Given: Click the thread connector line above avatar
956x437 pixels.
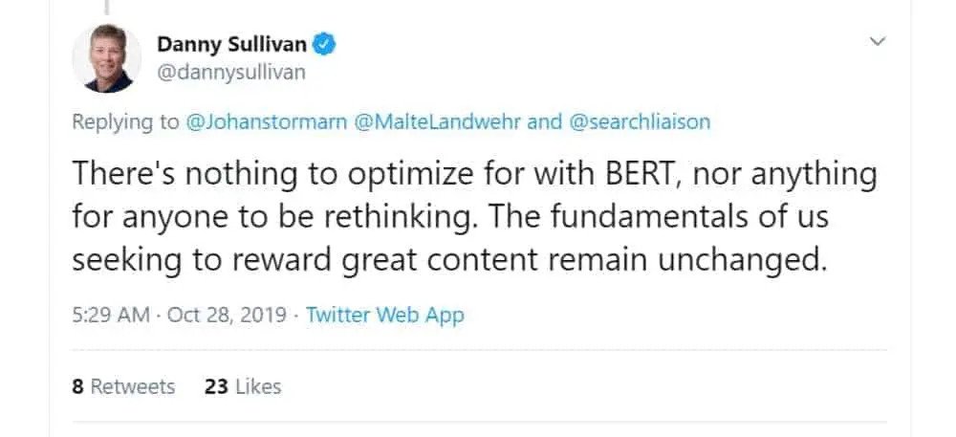Looking at the screenshot, I should pyautogui.click(x=106, y=6).
